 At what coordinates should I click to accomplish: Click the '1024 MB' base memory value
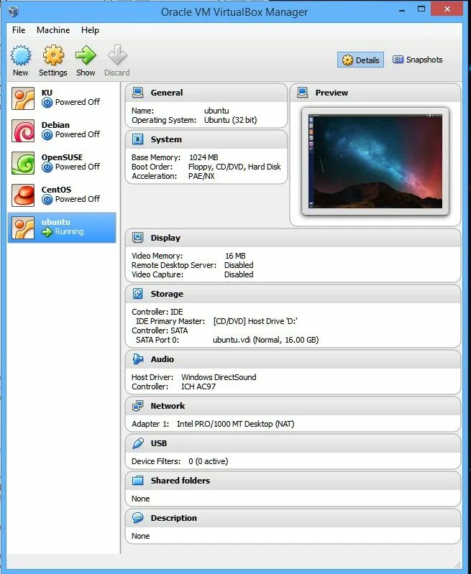pos(204,157)
